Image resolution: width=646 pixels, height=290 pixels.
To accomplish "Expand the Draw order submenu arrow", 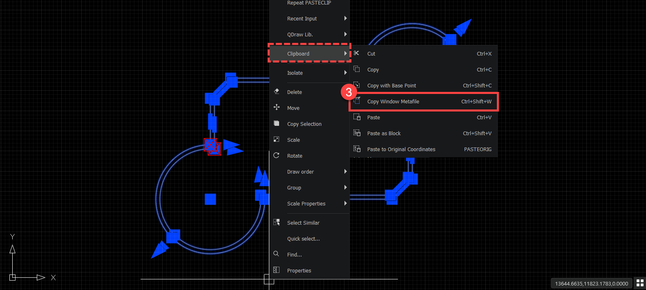I will [345, 172].
